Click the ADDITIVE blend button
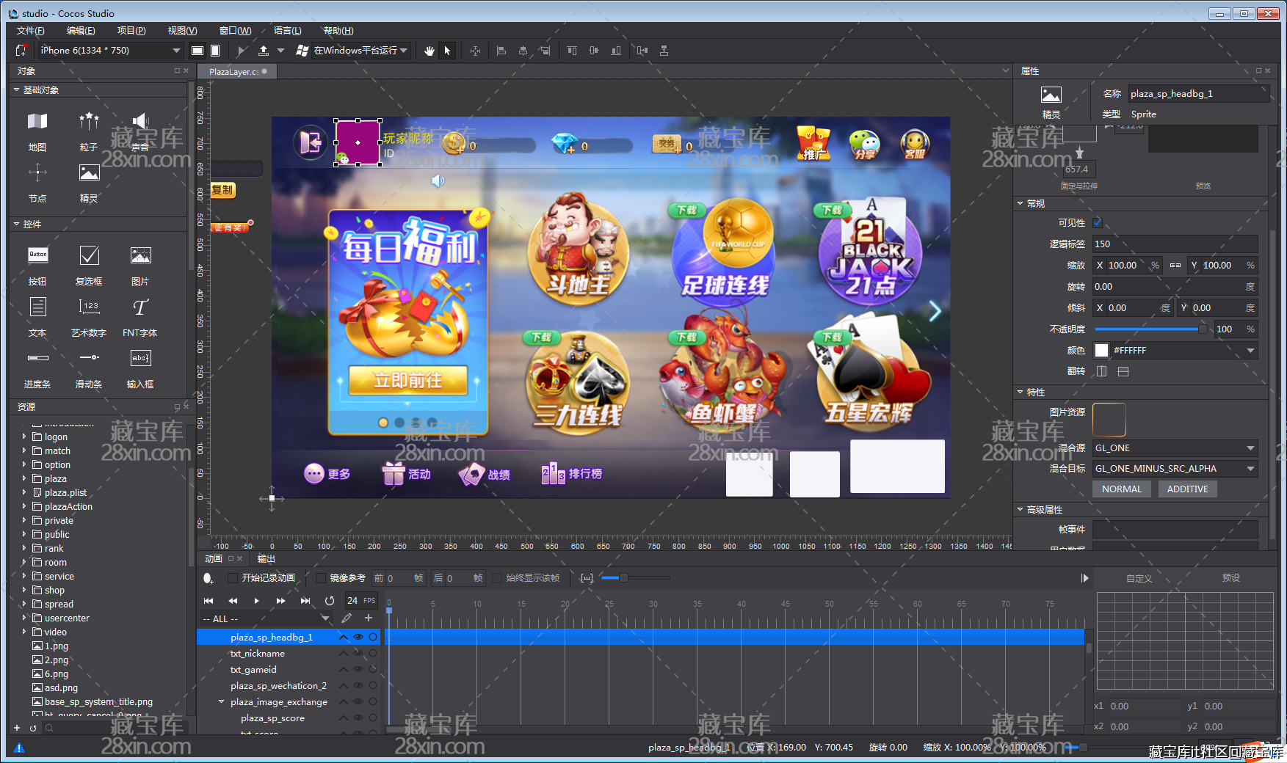Viewport: 1287px width, 763px height. pyautogui.click(x=1187, y=489)
